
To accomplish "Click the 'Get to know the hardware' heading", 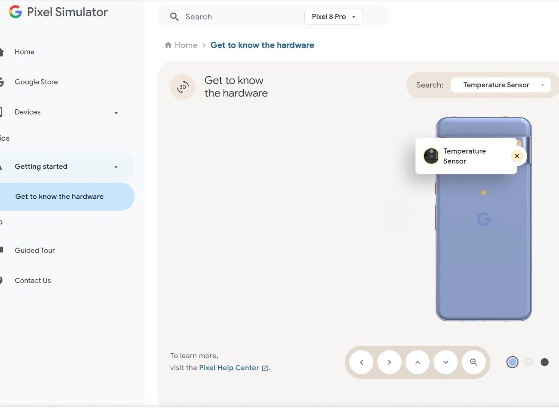I will pos(236,87).
